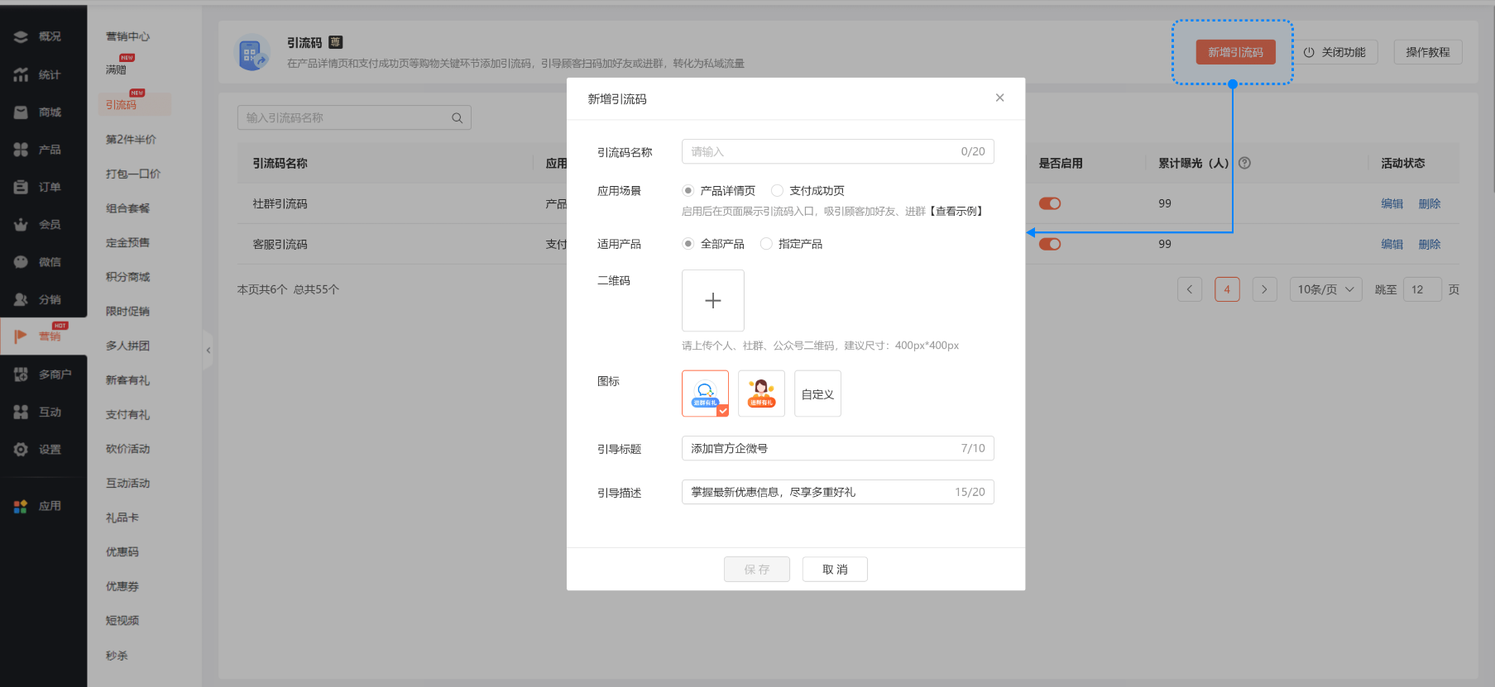Click the 引导描述 input field

pos(837,492)
